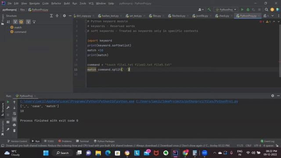
Task: Open the Terminal tool window
Action: click(83, 141)
